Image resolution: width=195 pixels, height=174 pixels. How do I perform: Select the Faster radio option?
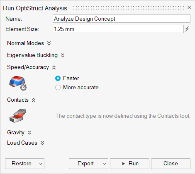pos(58,78)
